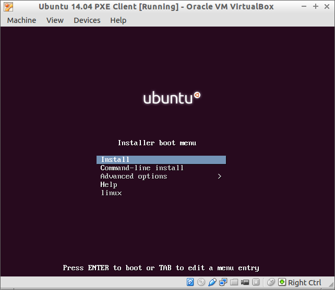Open the View menu
The width and height of the screenshot is (335, 290).
(x=55, y=20)
